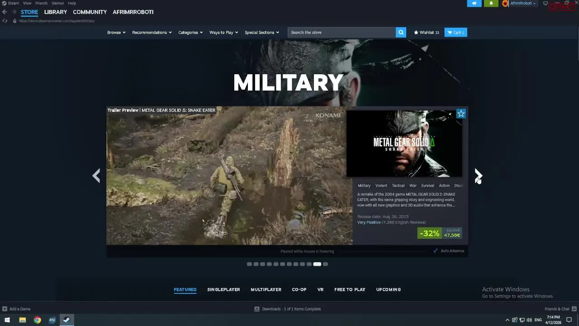Go back with the left navigation arrow
The width and height of the screenshot is (579, 326).
click(x=5, y=12)
